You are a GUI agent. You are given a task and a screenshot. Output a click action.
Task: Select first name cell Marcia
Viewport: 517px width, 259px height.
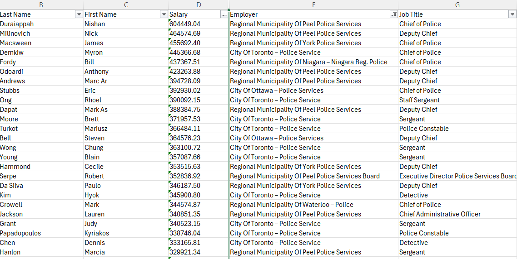tap(126, 252)
